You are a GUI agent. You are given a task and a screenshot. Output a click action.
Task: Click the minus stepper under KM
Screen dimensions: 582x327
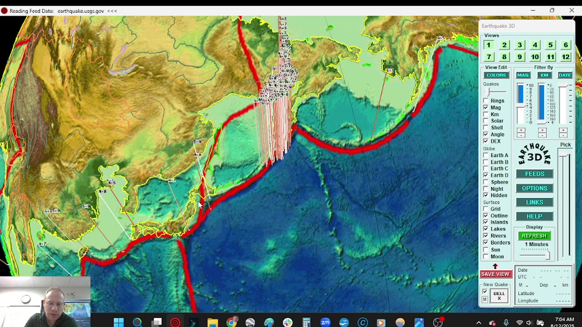pyautogui.click(x=542, y=135)
